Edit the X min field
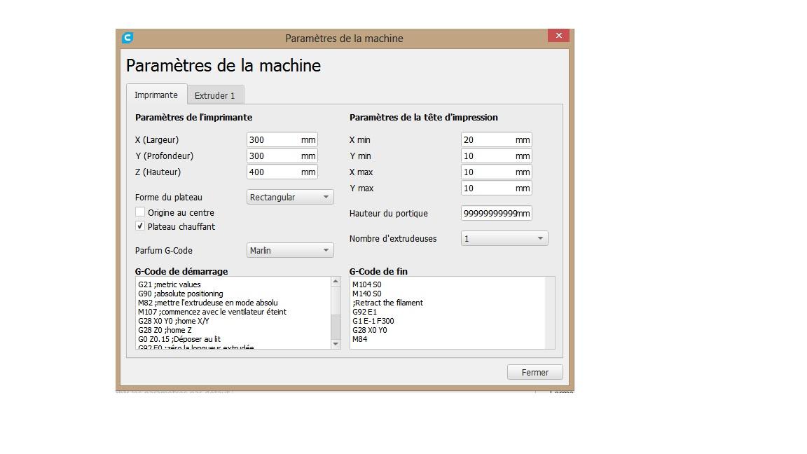 [496, 139]
